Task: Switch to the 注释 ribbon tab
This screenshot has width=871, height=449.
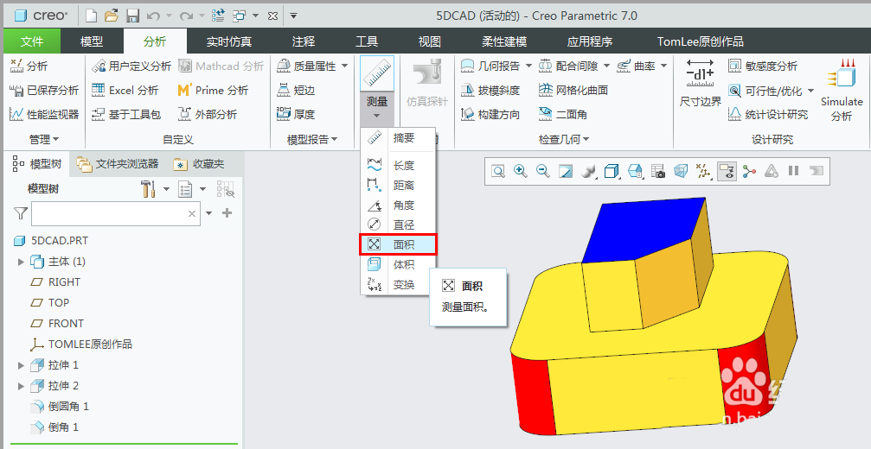Action: click(304, 41)
